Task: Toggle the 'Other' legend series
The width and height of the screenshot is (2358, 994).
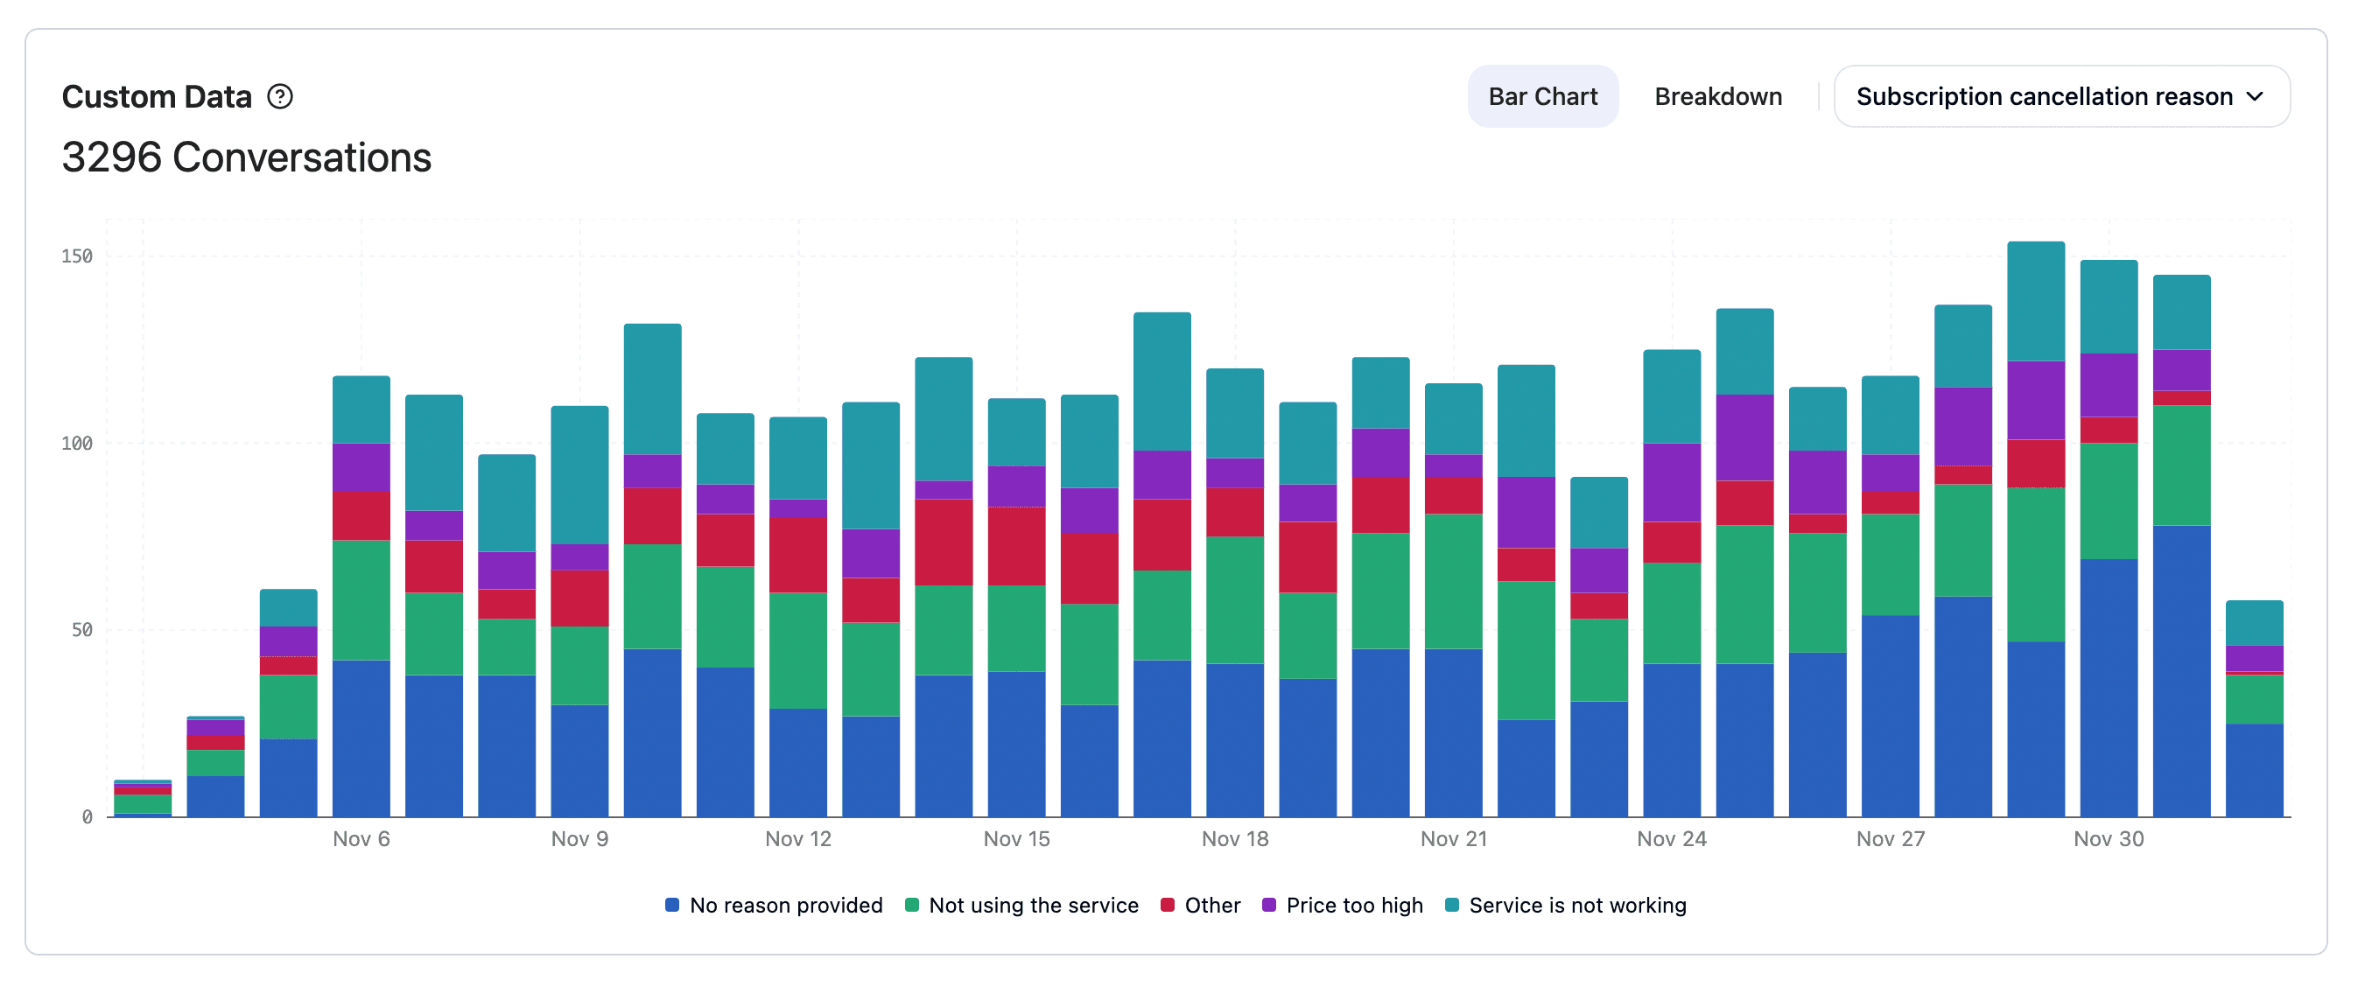Action: [1212, 906]
